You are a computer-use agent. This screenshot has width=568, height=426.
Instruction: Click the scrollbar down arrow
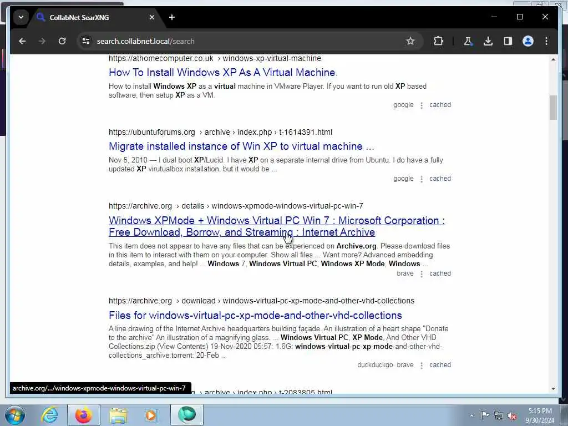click(553, 389)
